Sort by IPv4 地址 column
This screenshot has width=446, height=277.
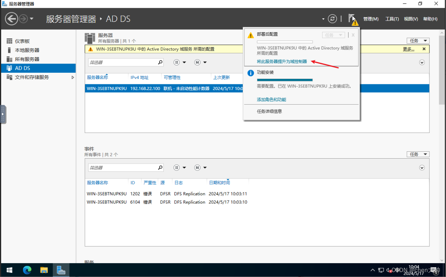pyautogui.click(x=139, y=77)
